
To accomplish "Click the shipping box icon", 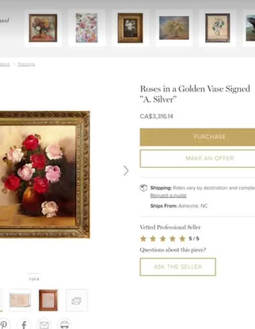I will tap(143, 188).
